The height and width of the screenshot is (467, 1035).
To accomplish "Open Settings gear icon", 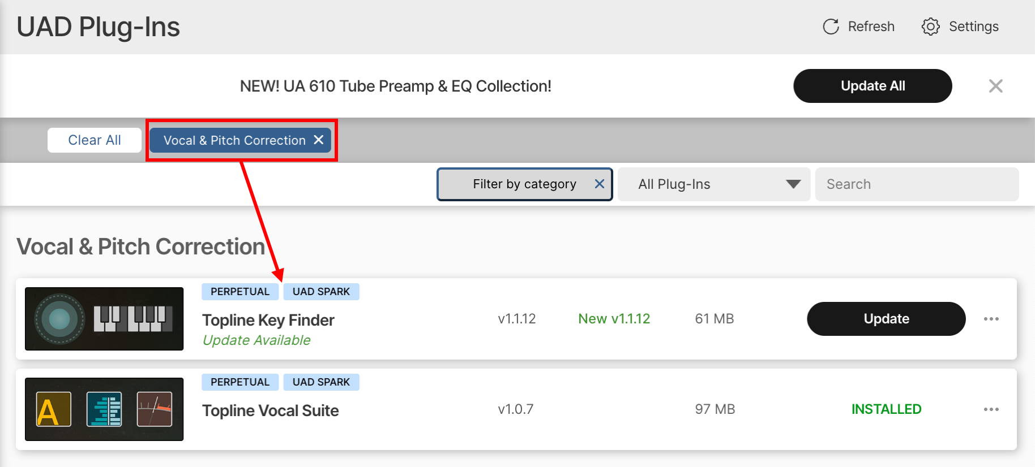I will click(x=930, y=27).
